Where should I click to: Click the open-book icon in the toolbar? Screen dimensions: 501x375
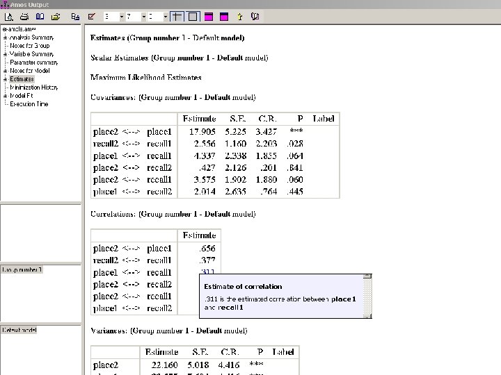(x=40, y=17)
